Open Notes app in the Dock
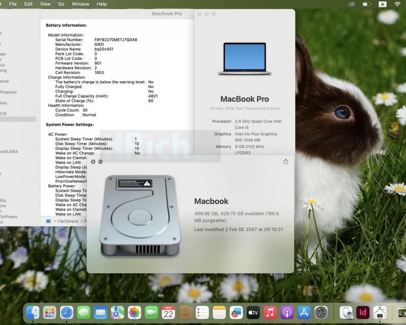406x325 pixels. tap(219, 313)
